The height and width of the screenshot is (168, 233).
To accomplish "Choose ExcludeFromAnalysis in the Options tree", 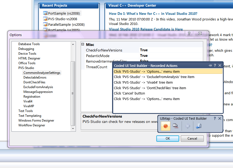I will (38, 87).
